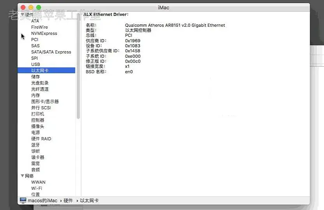Click the 以太网控制器 type value

(x=138, y=30)
